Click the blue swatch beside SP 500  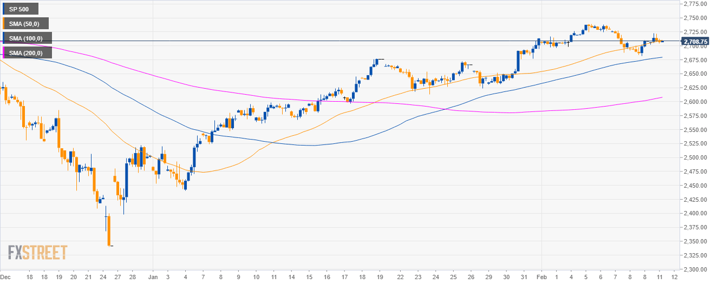pyautogui.click(x=4, y=9)
